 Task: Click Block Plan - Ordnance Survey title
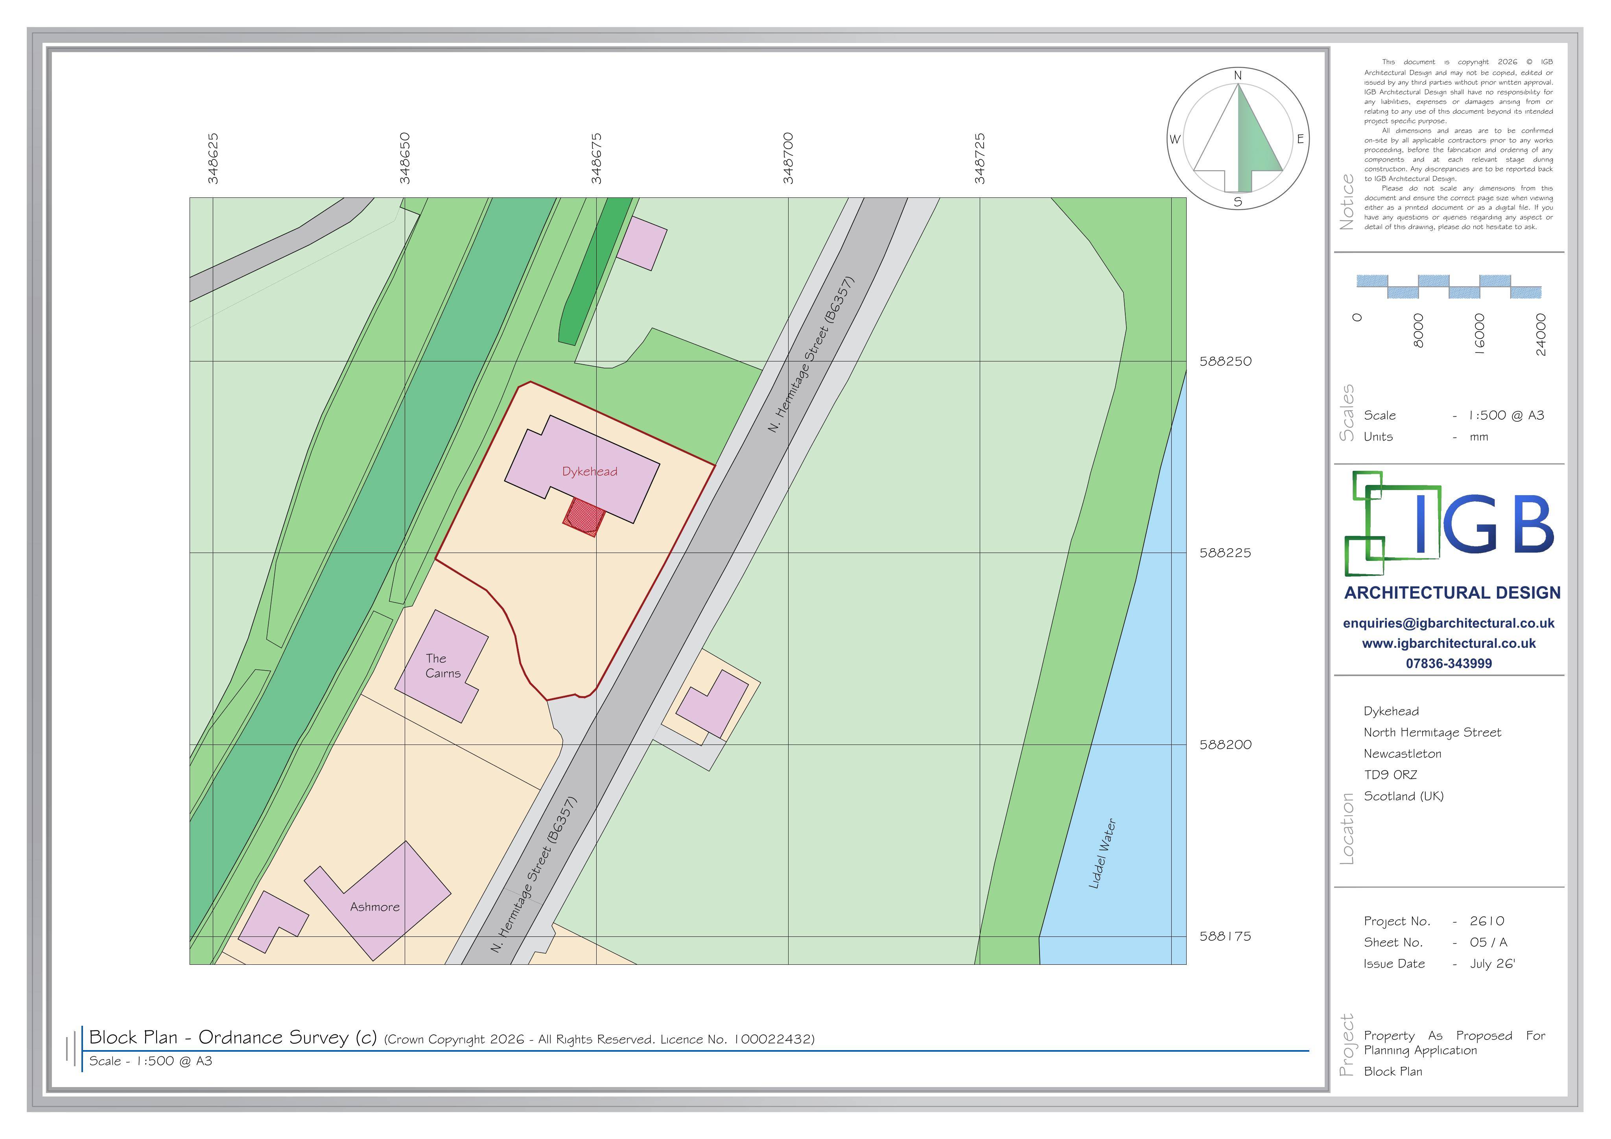[233, 1037]
